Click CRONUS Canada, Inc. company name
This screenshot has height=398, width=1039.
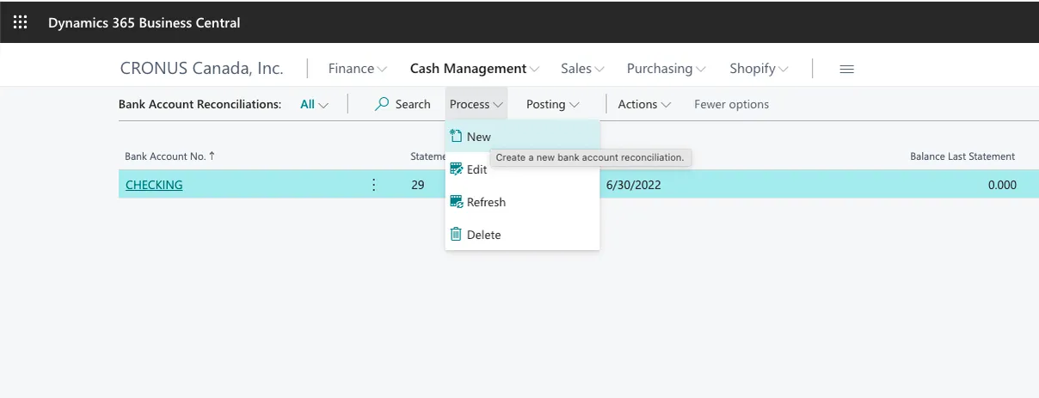202,69
